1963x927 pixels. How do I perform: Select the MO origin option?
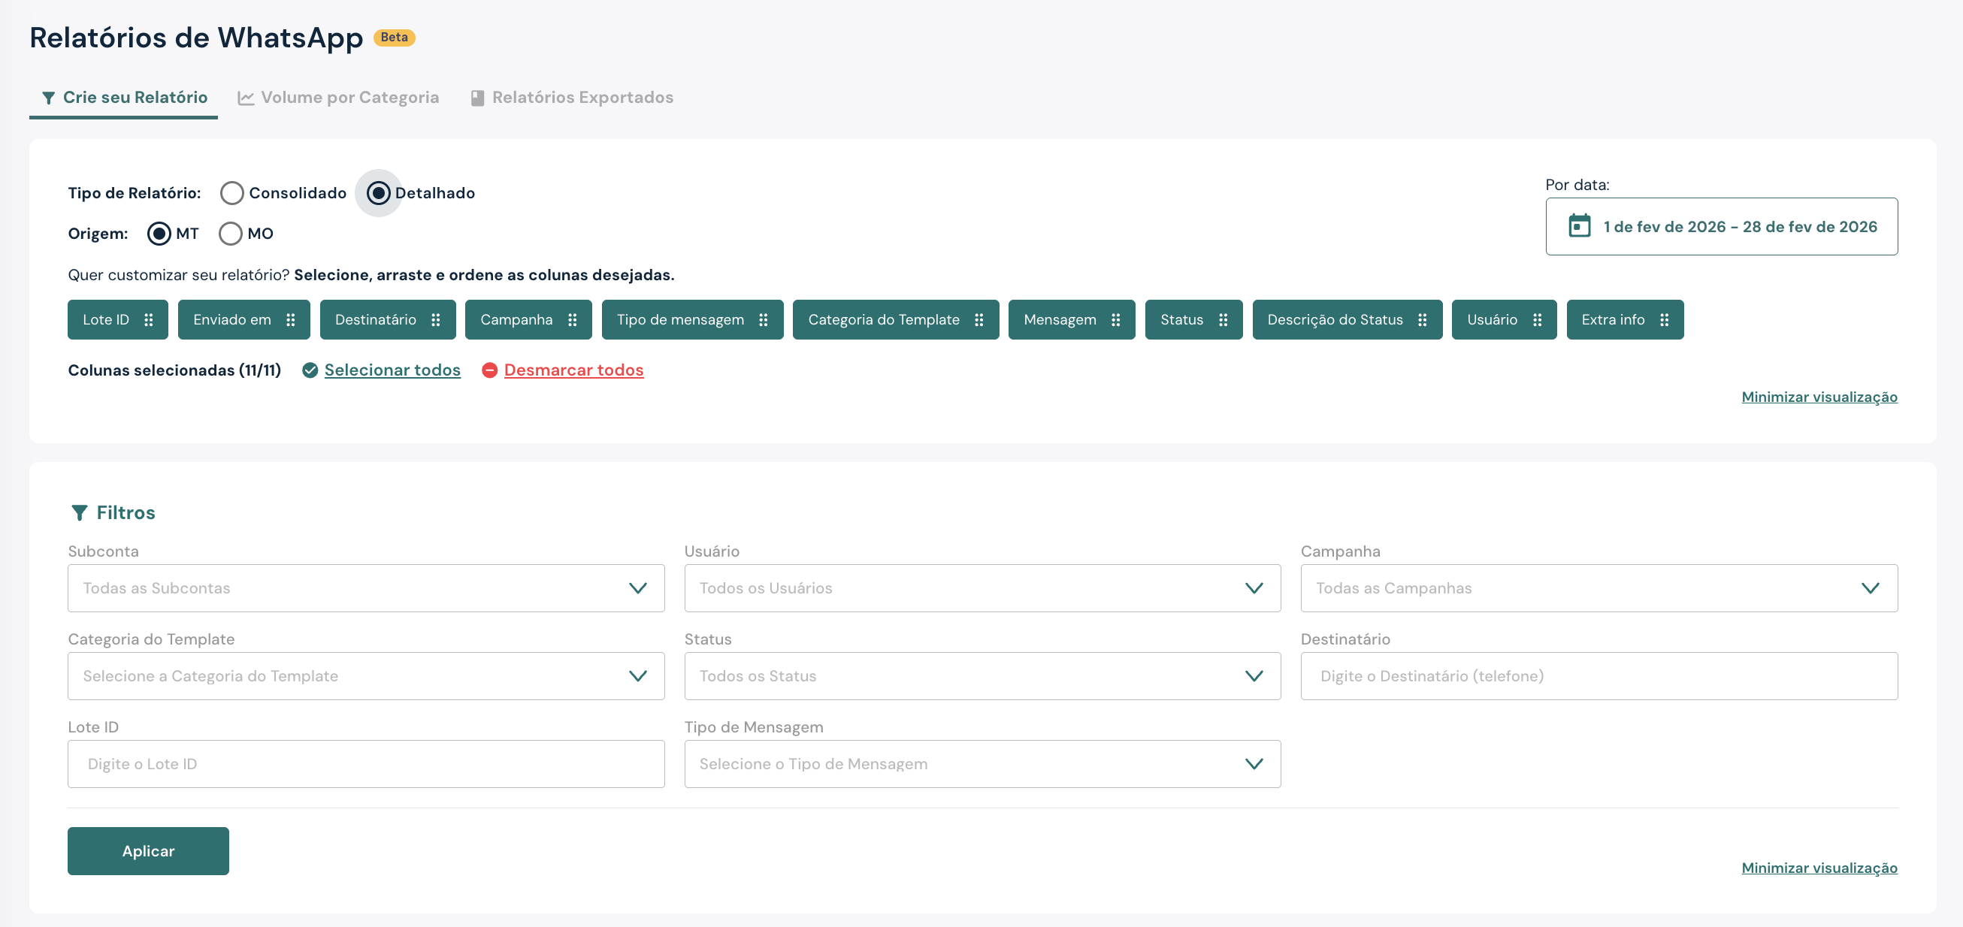point(231,234)
